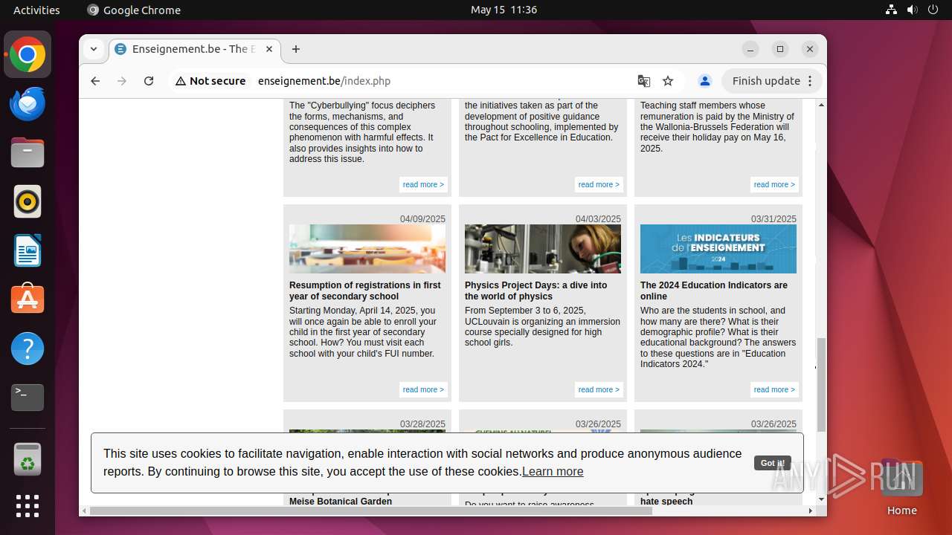Launch Thunderbird mail from the dock
The height and width of the screenshot is (535, 952).
[x=28, y=103]
